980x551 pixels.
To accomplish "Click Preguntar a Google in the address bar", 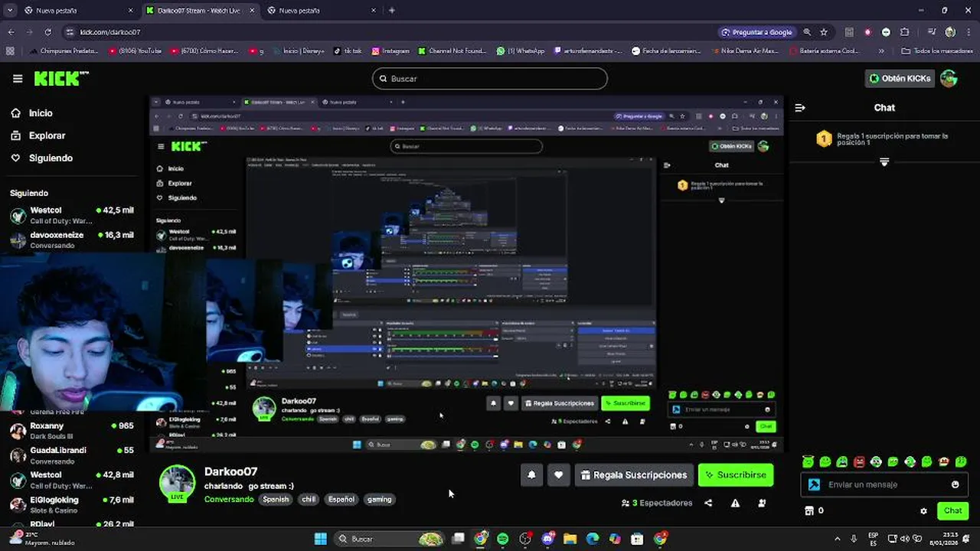I will click(x=756, y=32).
